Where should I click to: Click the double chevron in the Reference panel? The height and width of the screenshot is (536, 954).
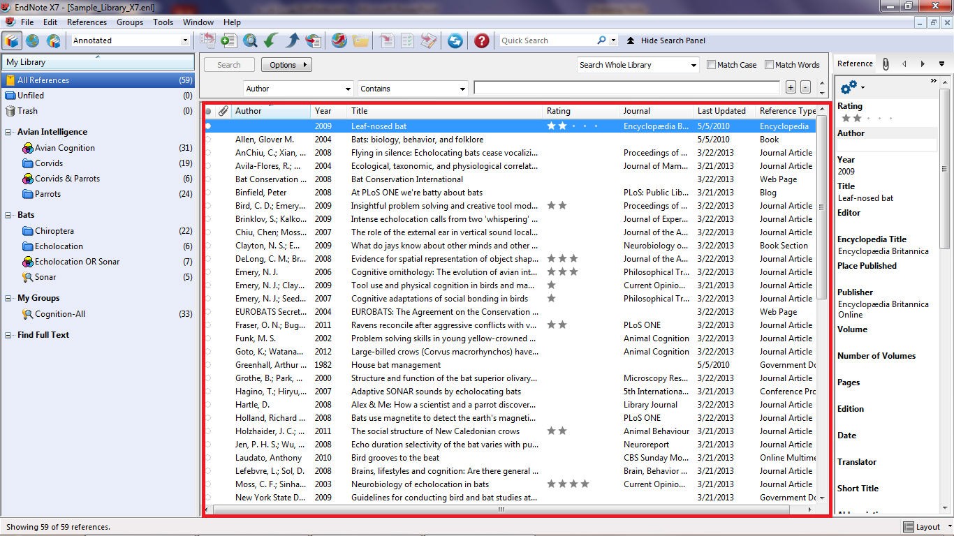pos(933,82)
